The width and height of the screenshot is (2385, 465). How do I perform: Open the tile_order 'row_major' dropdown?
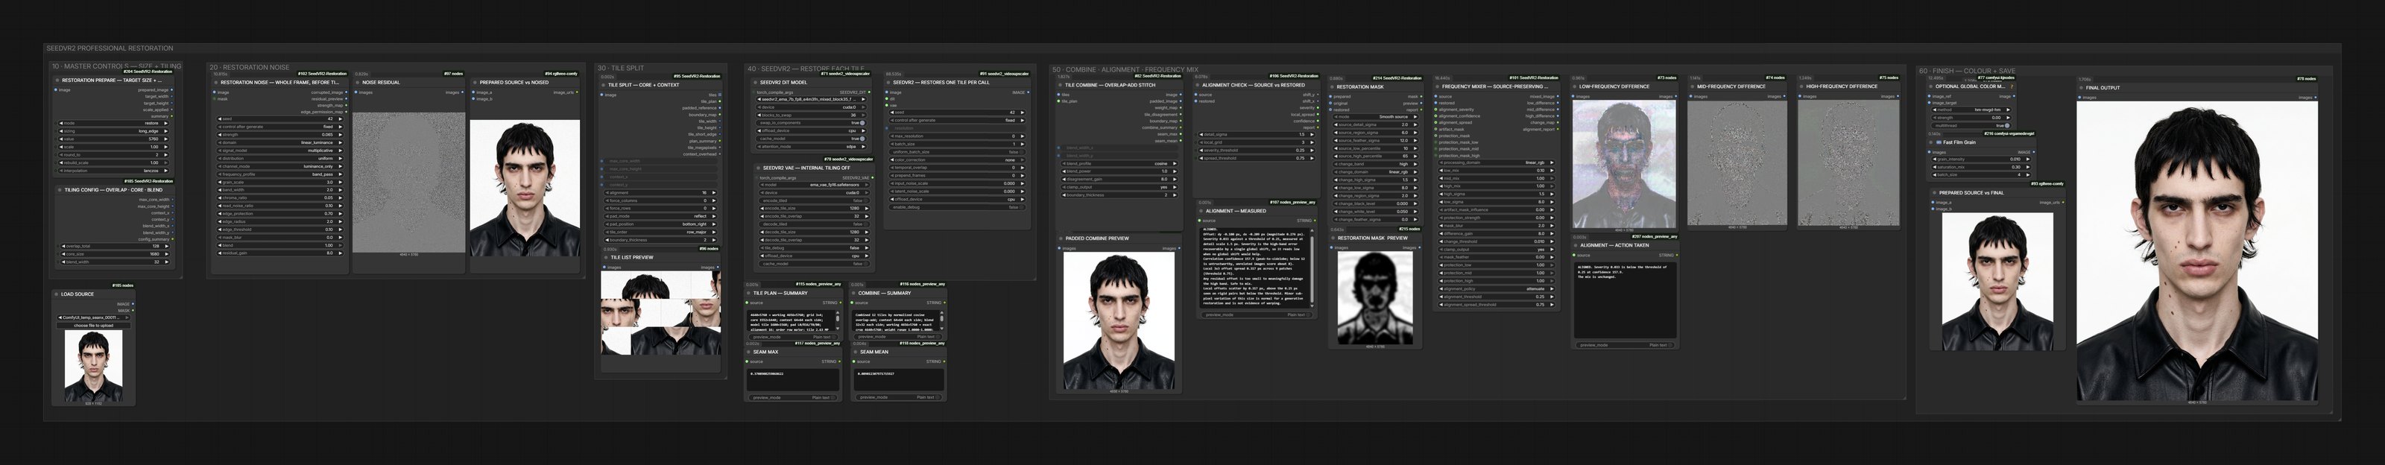point(661,232)
